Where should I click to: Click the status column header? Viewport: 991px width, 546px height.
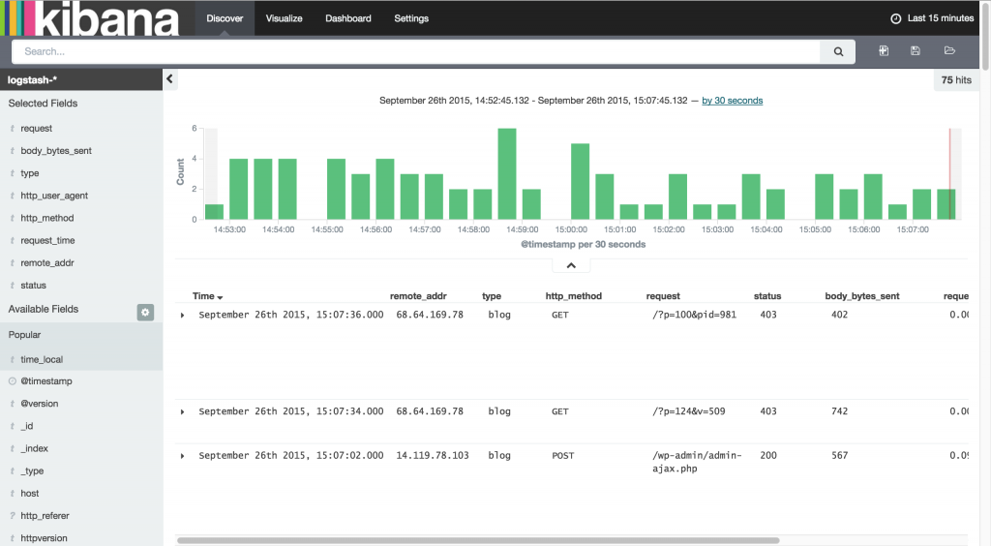coord(767,296)
